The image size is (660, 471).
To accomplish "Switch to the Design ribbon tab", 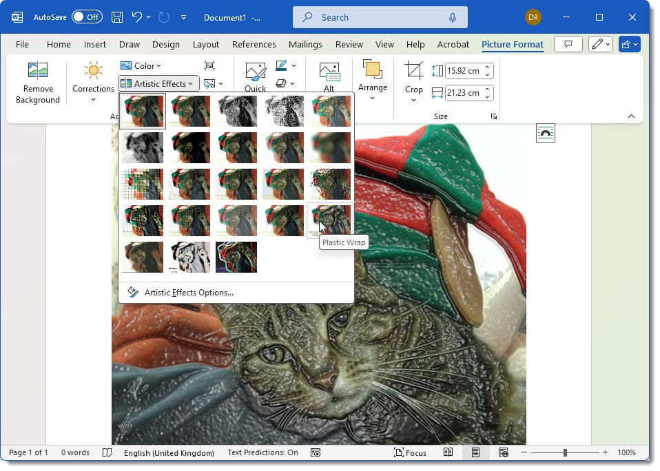I will [x=165, y=44].
